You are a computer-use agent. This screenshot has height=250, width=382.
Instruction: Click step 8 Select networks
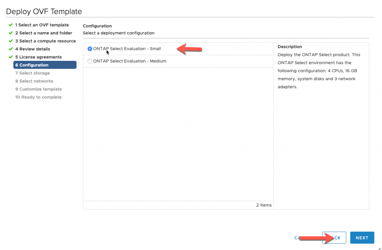coord(34,81)
